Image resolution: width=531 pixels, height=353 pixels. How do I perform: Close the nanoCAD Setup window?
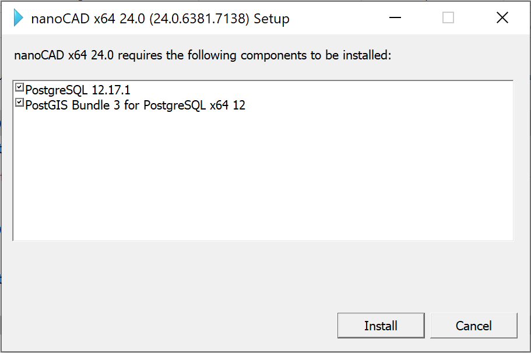[x=502, y=18]
